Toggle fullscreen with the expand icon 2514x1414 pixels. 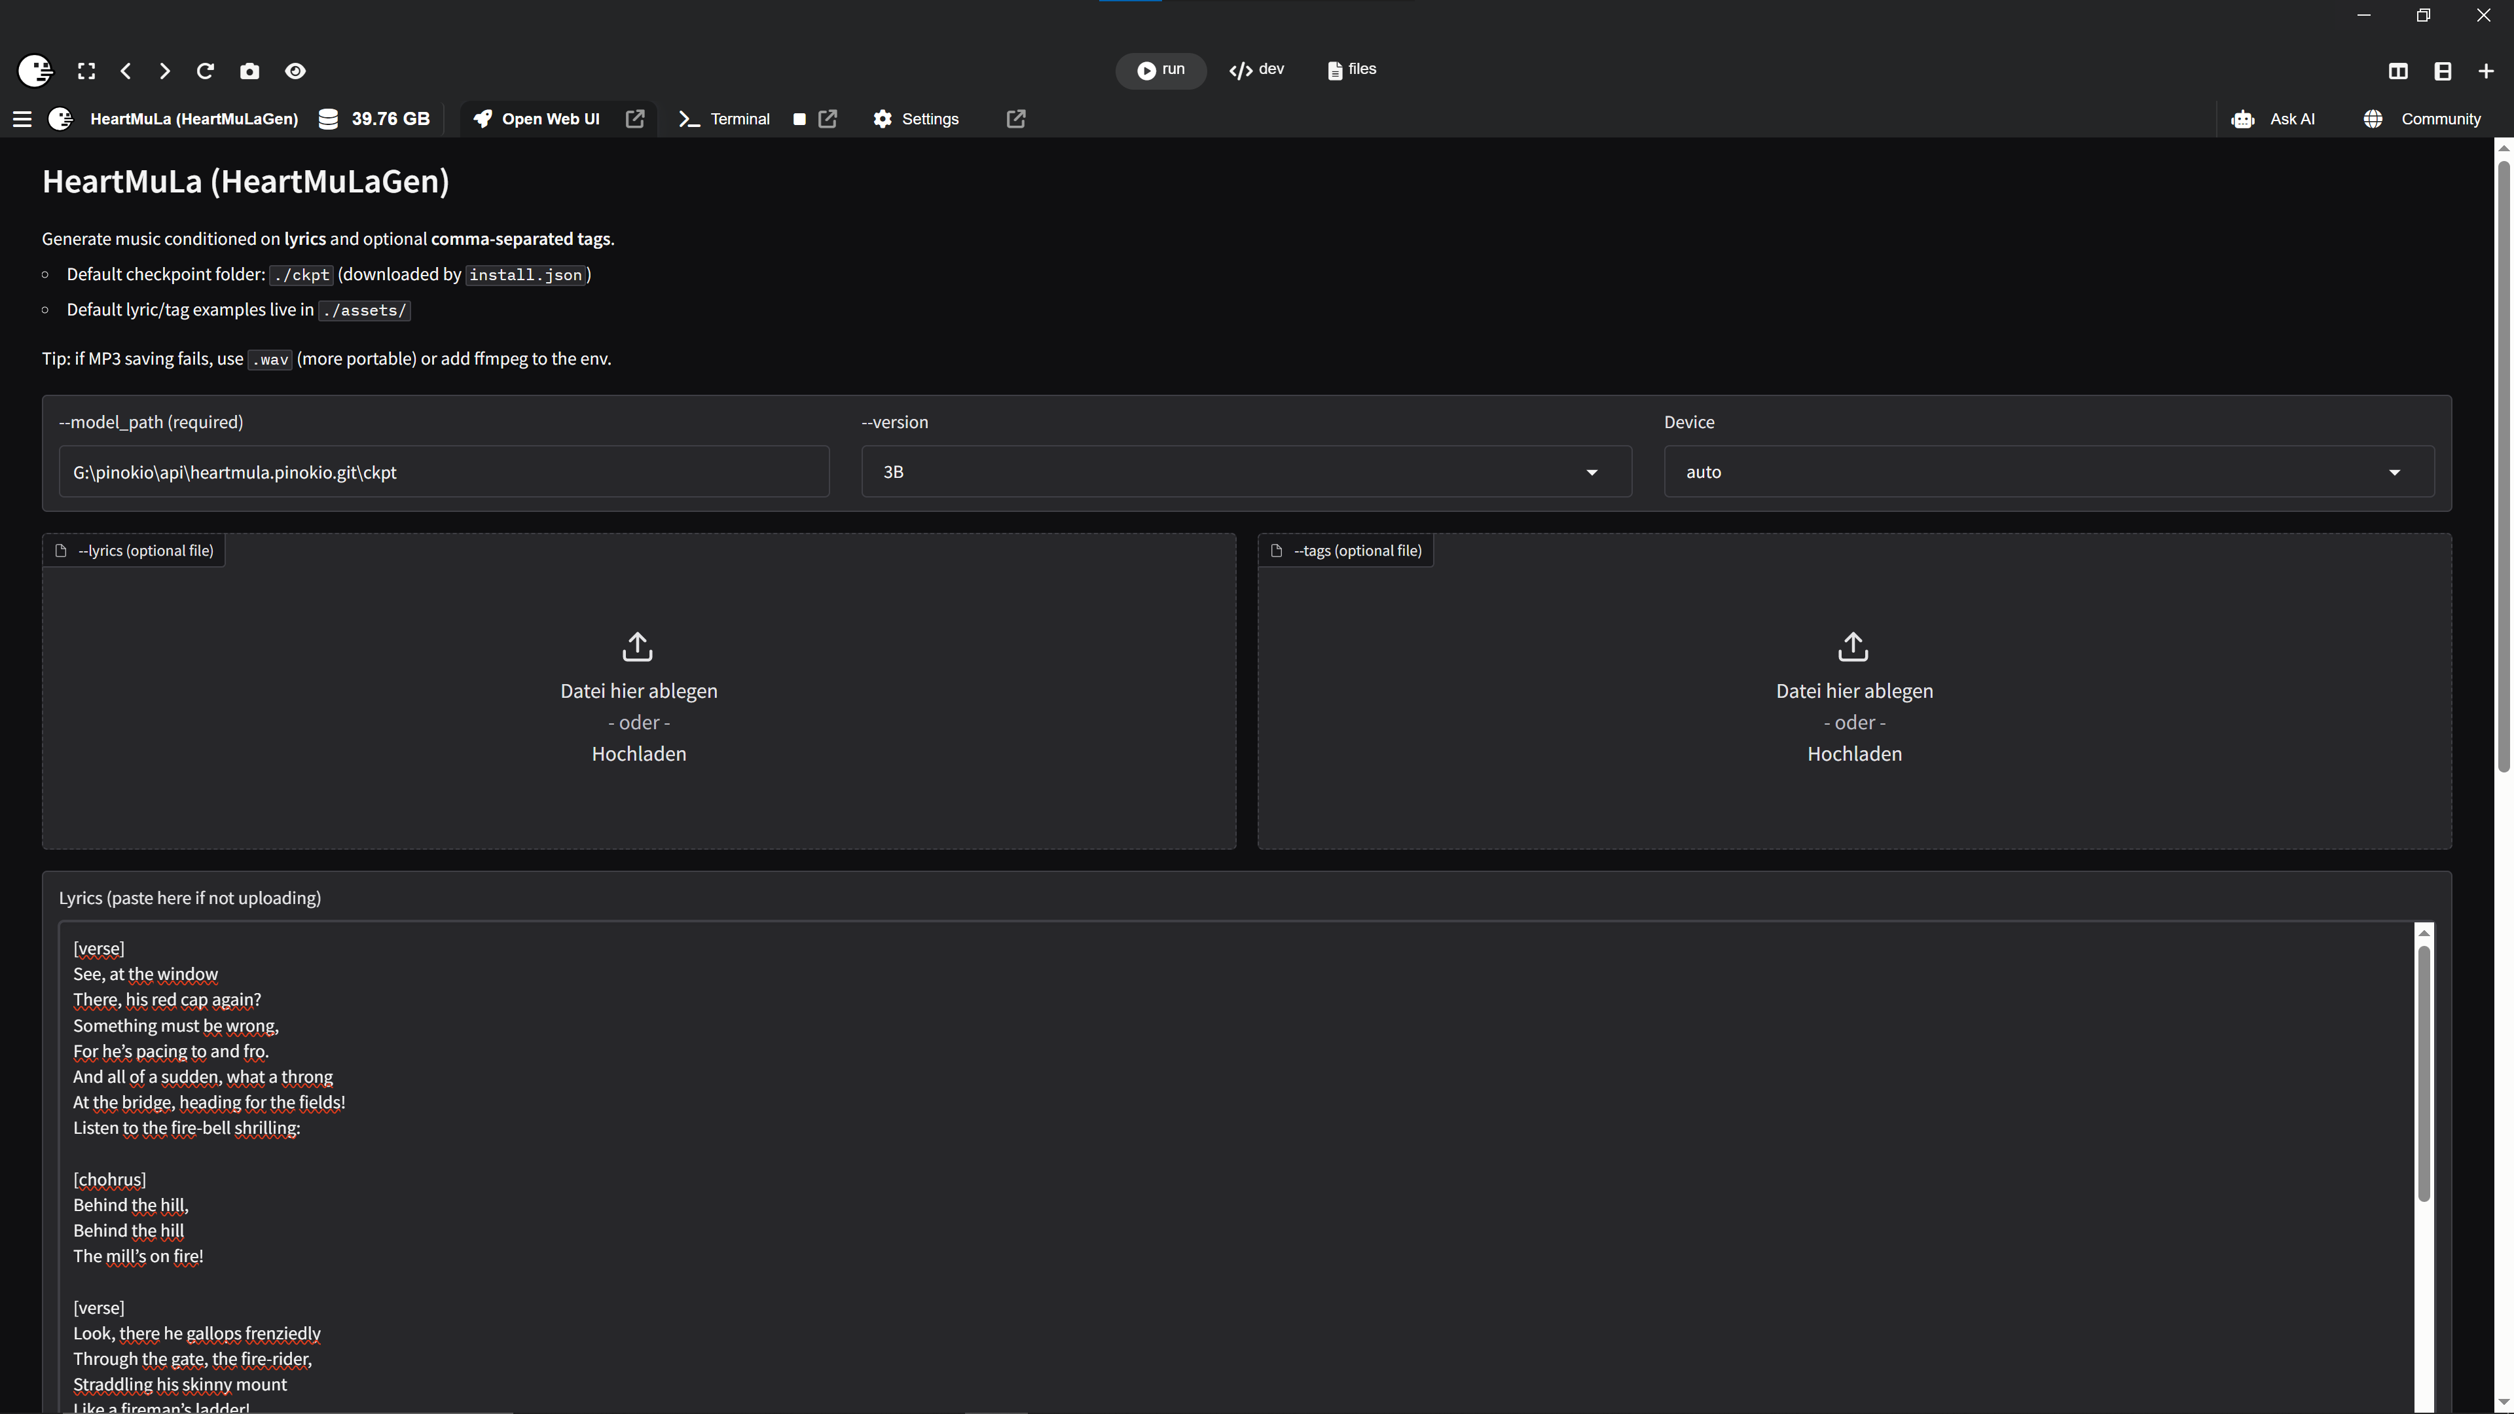(87, 71)
